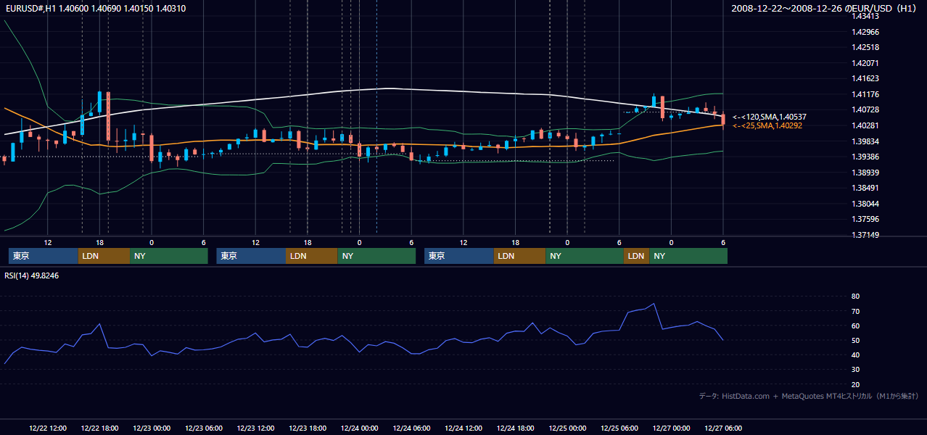The width and height of the screenshot is (927, 435).
Task: Click the 1.38491 price axis value
Action: pos(865,188)
